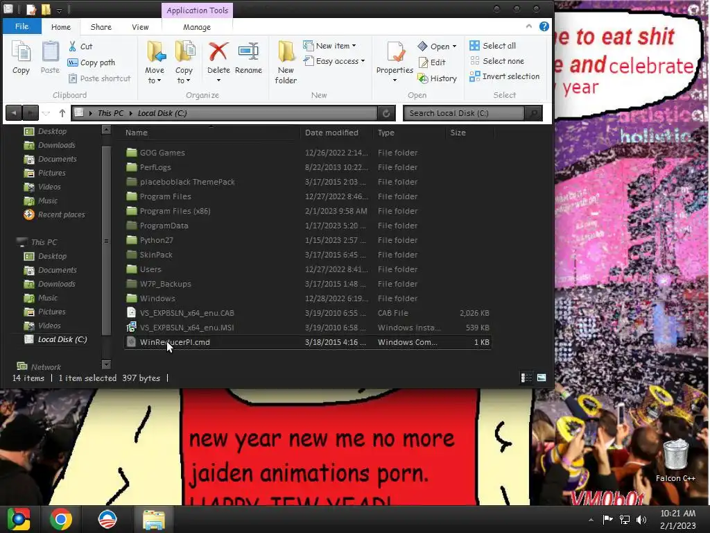Image resolution: width=710 pixels, height=533 pixels.
Task: Sort by the Type column header
Action: (x=409, y=133)
